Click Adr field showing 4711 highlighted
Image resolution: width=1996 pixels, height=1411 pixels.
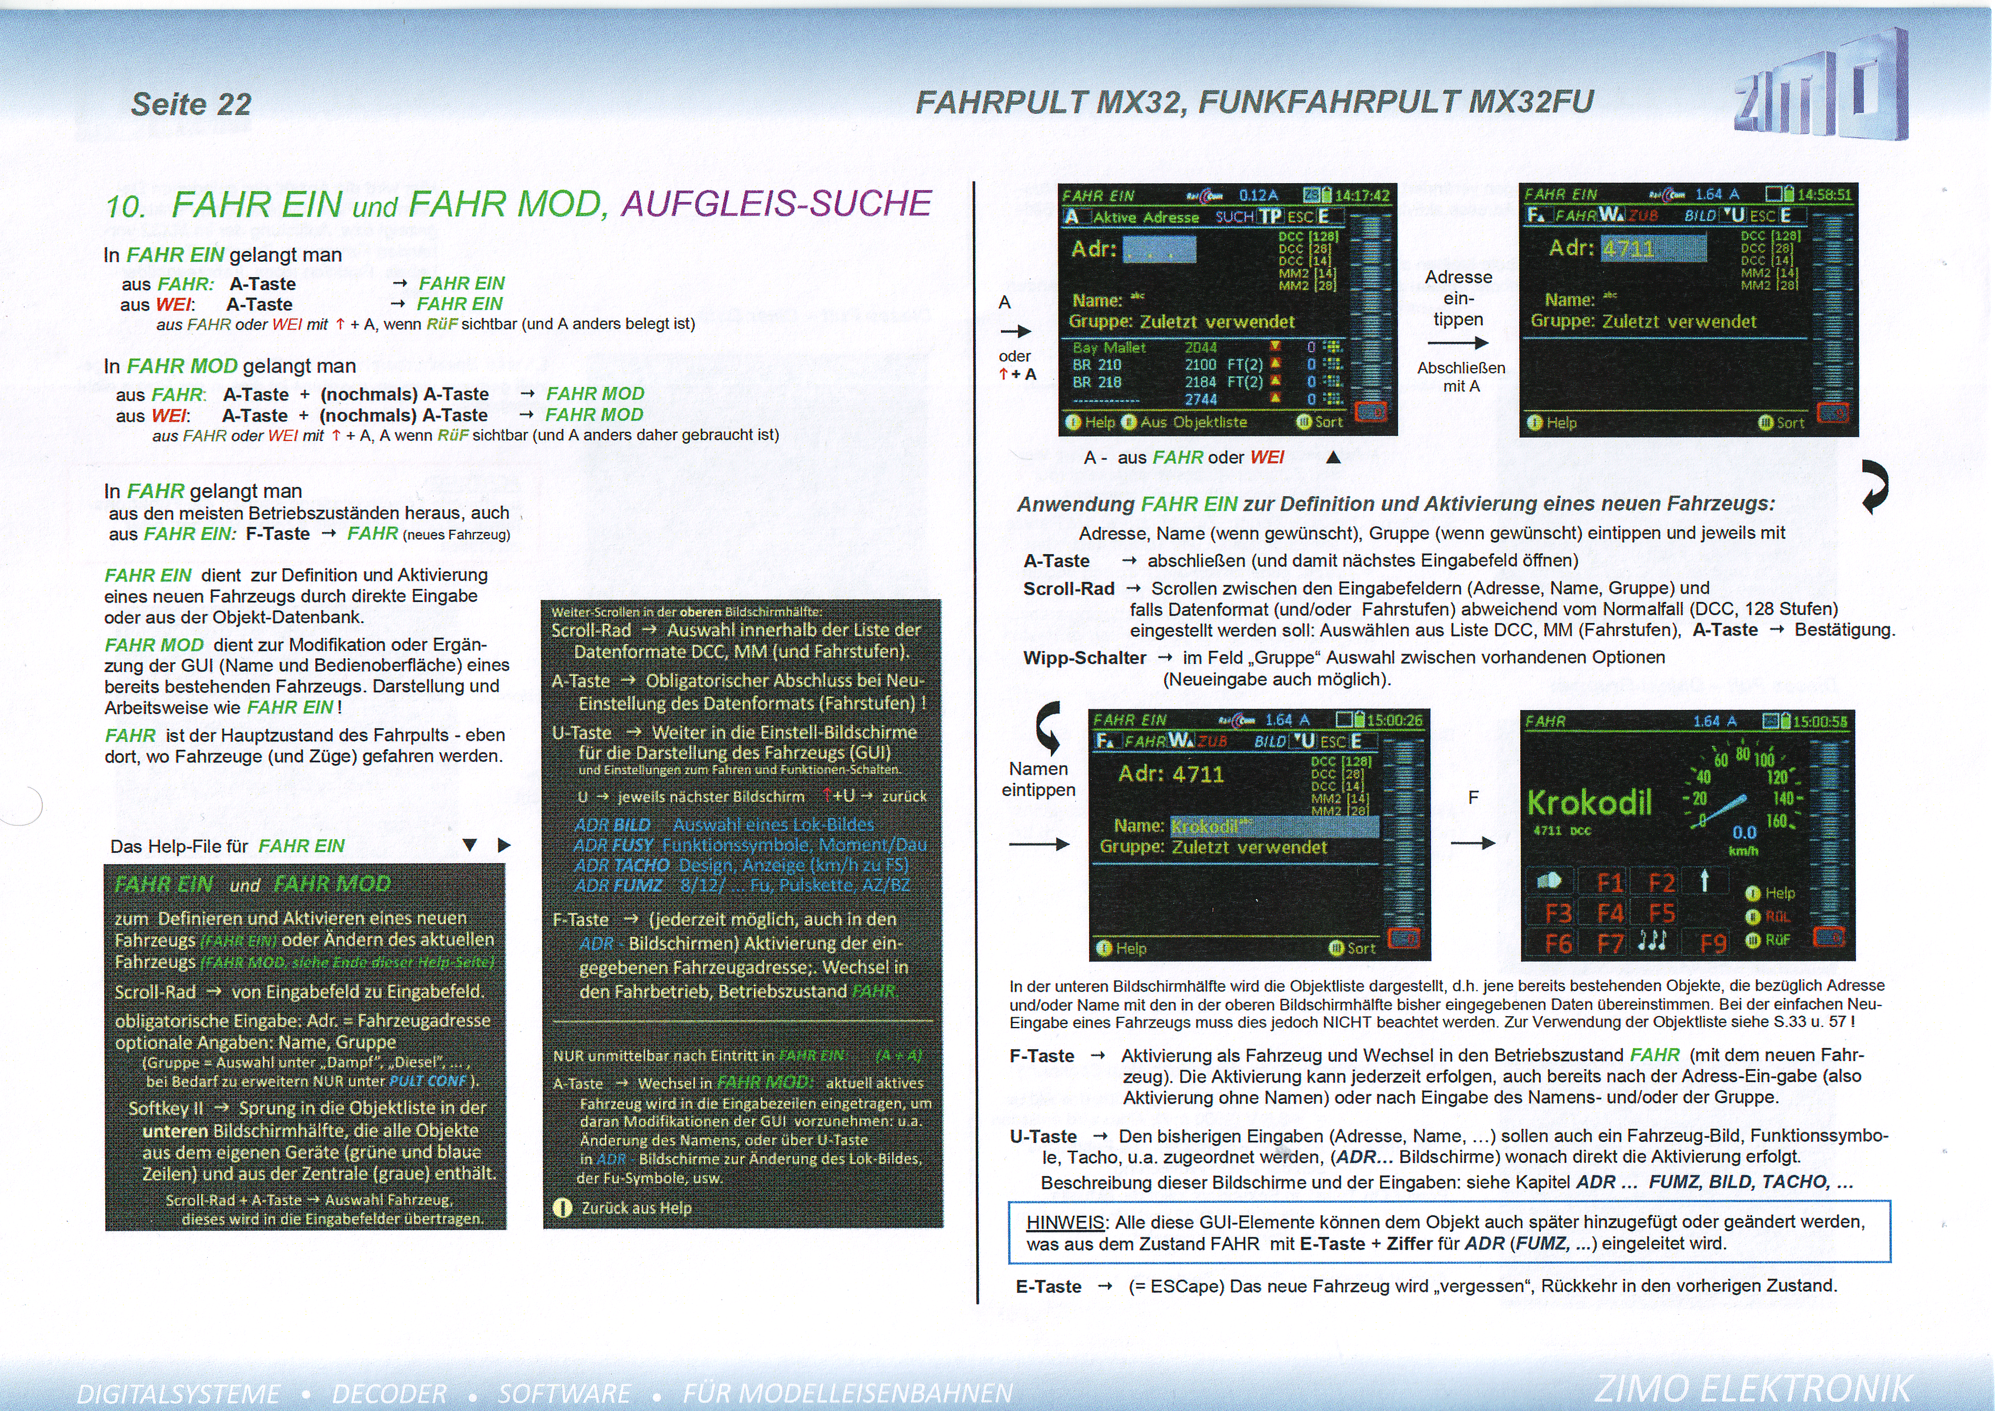point(1653,249)
